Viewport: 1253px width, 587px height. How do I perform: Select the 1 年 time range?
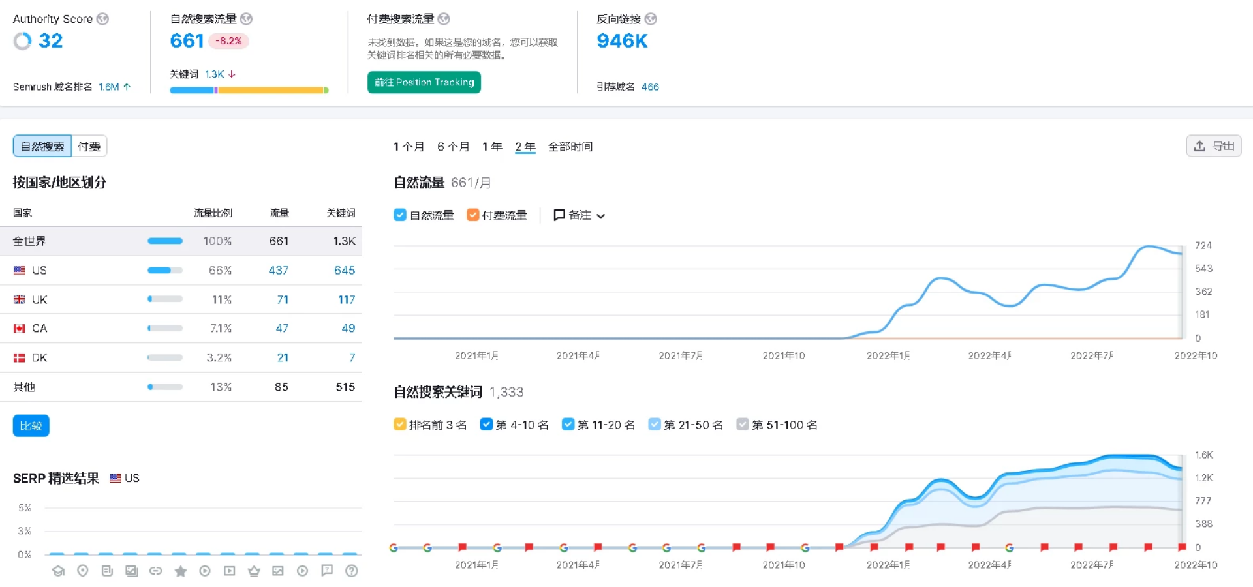[492, 147]
